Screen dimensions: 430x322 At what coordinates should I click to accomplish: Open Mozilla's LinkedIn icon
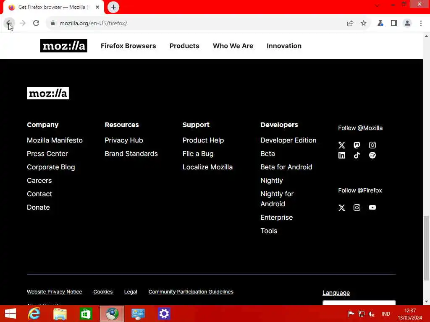342,155
